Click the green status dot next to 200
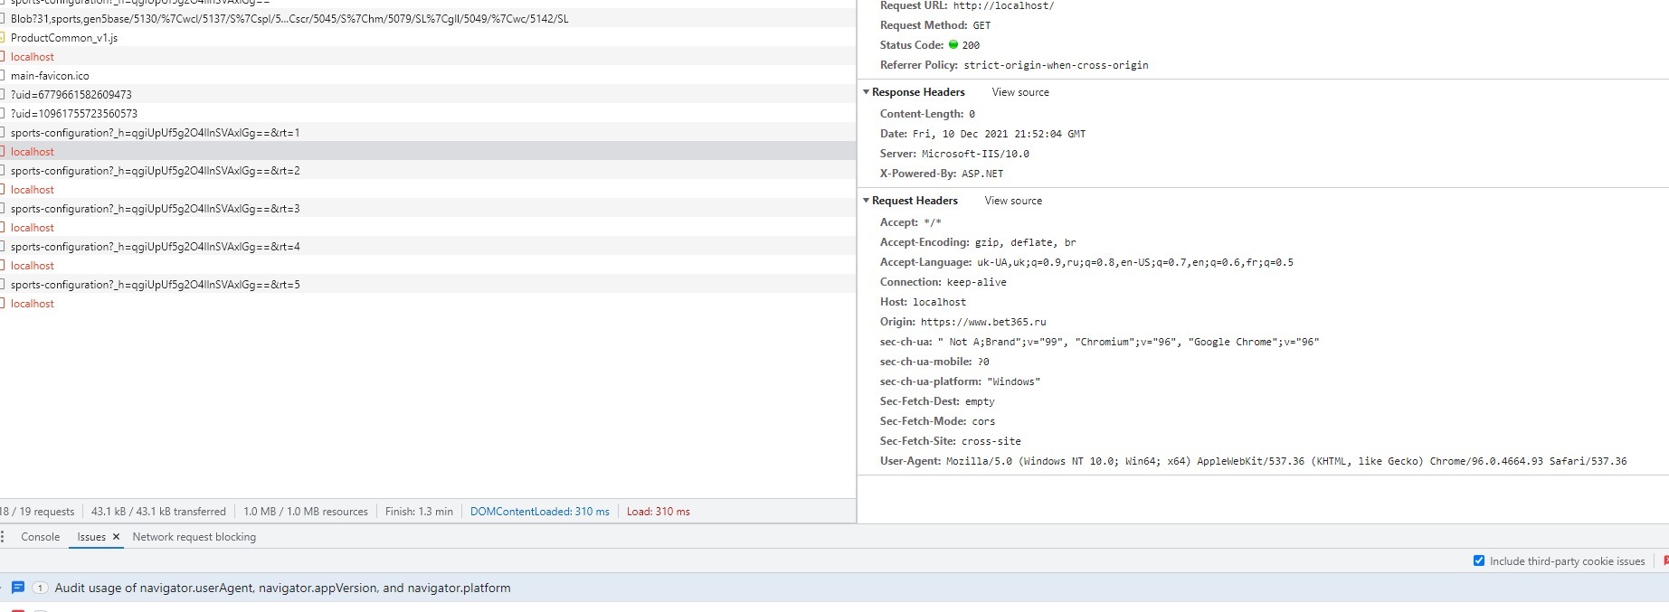 coord(953,44)
